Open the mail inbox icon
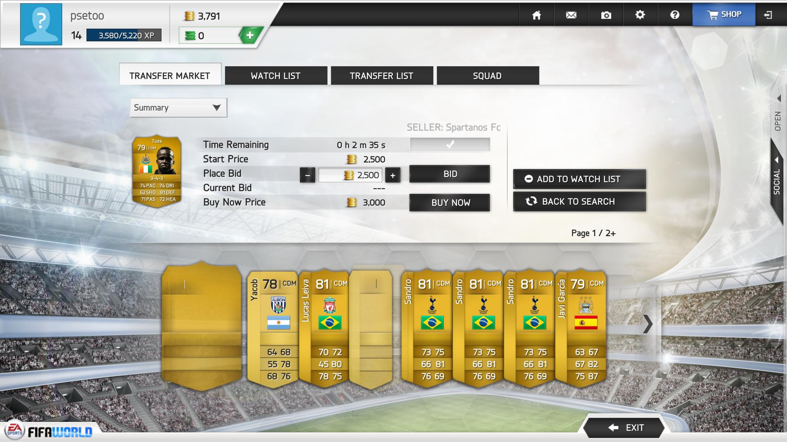The width and height of the screenshot is (787, 442). (x=571, y=15)
